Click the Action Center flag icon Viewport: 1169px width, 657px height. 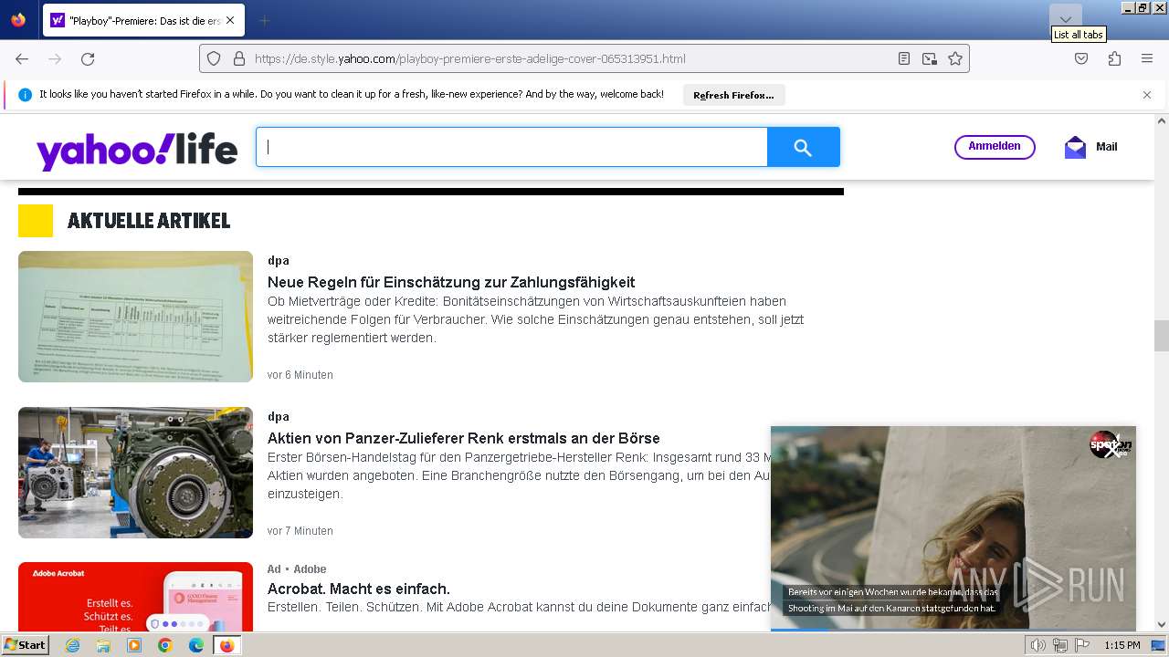pos(1082,645)
